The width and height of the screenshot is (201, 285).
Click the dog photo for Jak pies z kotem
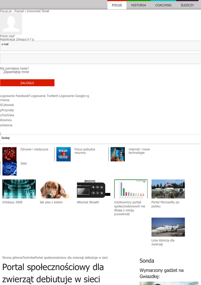pos(56,189)
